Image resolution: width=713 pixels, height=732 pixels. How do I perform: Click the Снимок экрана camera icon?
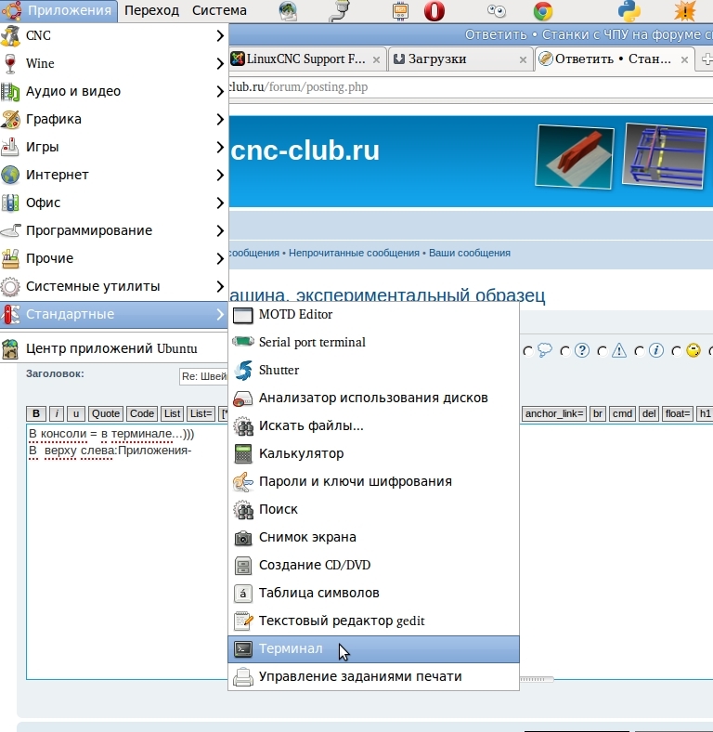pyautogui.click(x=243, y=537)
